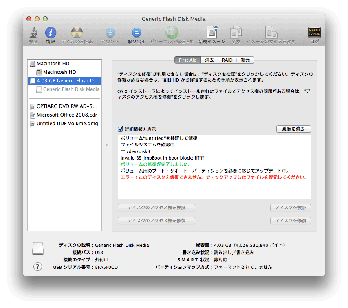Click the 検証 (Verify) microscope toolbar icon
Image resolution: width=348 pixels, height=308 pixels.
pyautogui.click(x=33, y=33)
